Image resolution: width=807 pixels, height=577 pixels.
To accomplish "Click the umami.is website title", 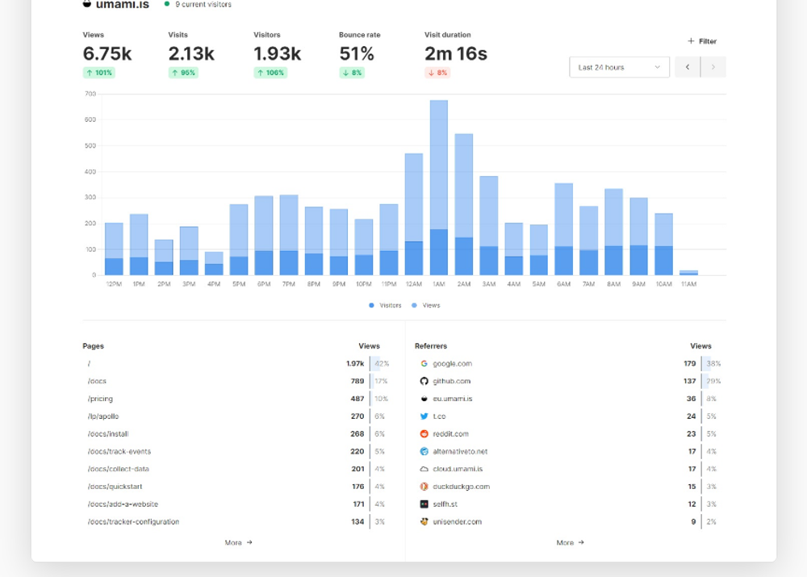I will coord(123,5).
